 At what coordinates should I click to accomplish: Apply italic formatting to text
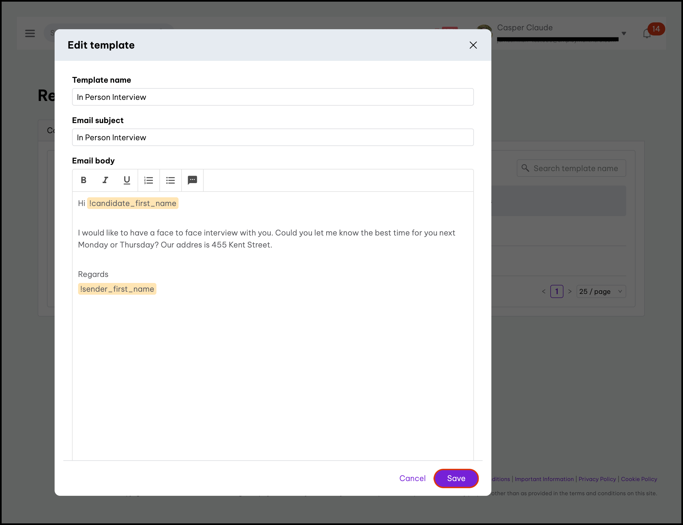[105, 180]
